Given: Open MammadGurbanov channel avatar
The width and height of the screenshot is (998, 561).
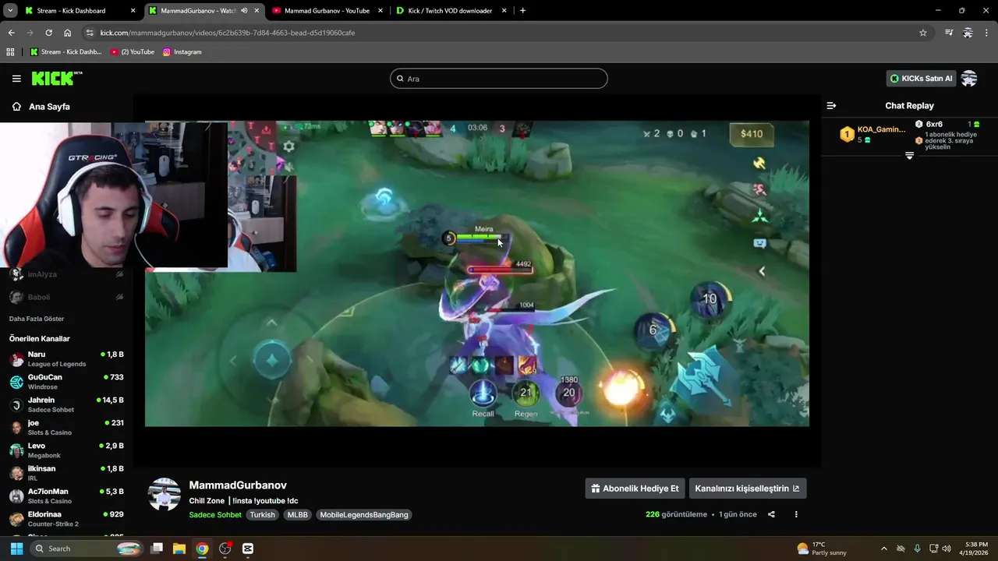Looking at the screenshot, I should tap(165, 495).
